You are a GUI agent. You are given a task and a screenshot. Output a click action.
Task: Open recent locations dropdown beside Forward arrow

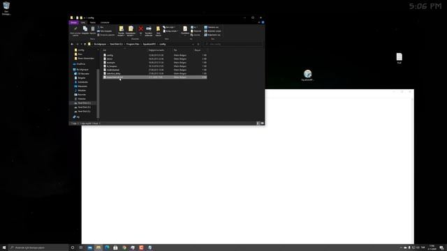[81, 44]
